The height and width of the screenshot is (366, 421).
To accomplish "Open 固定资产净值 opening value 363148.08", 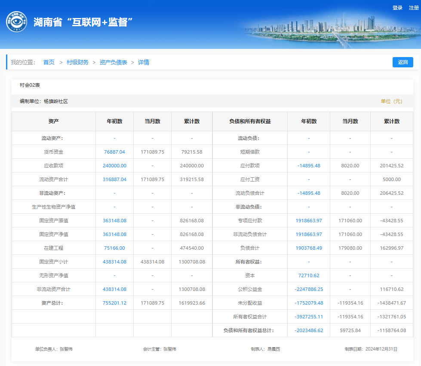I will (x=114, y=234).
